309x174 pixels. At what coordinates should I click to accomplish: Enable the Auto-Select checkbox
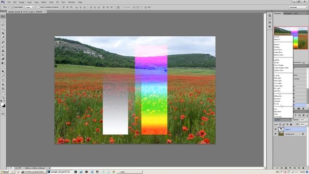pyautogui.click(x=13, y=7)
